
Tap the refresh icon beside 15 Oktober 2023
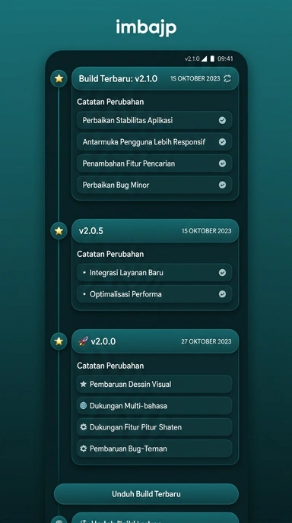[227, 78]
